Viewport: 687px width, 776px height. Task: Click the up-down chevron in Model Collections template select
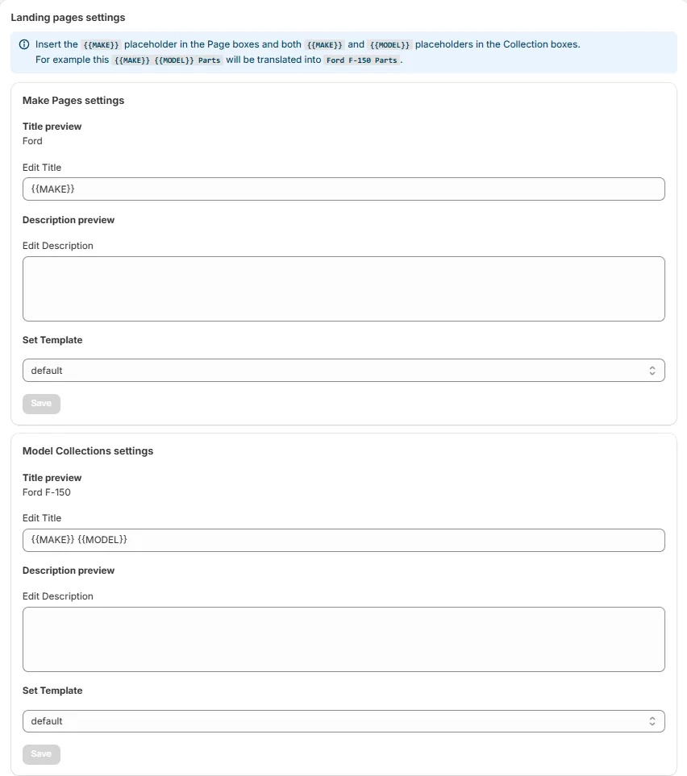(652, 721)
